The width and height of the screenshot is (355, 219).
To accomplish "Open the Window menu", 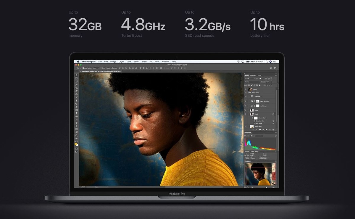I will [165, 61].
